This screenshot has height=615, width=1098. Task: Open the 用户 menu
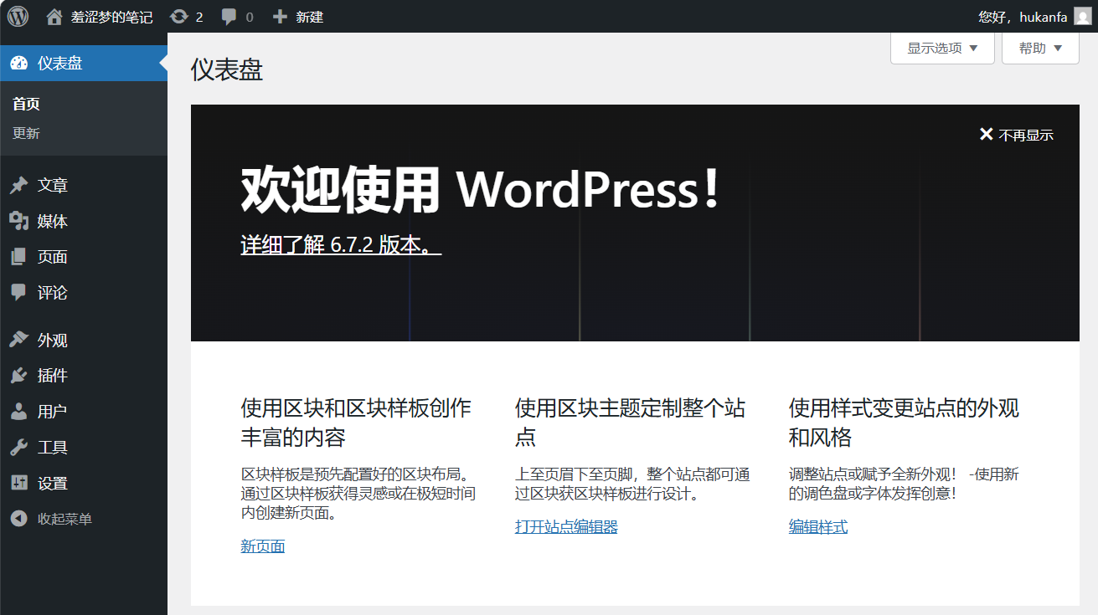pyautogui.click(x=84, y=412)
